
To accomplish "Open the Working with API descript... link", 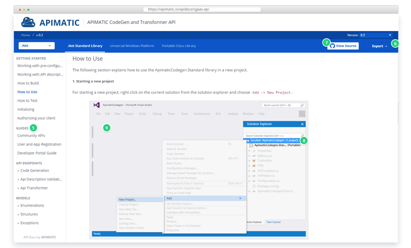I will click(x=40, y=75).
